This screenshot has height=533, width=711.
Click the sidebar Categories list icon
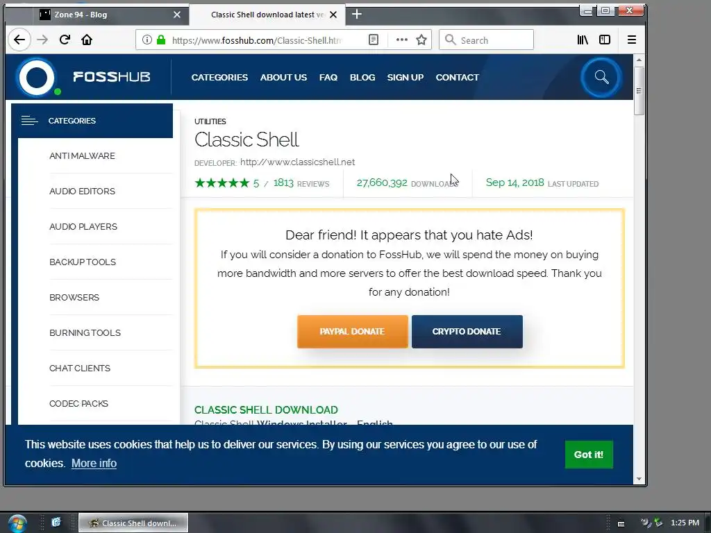click(29, 121)
